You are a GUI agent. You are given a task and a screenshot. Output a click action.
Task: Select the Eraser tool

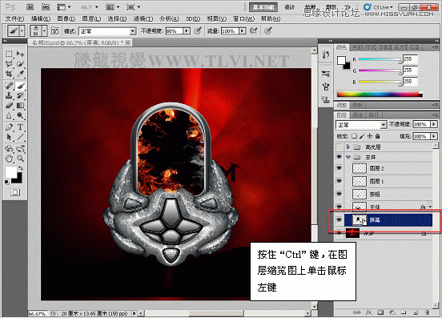[x=9, y=106]
